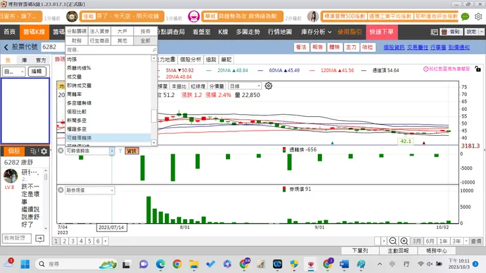Open Windows Start menu
The height and width of the screenshot is (273, 486).
(25, 264)
